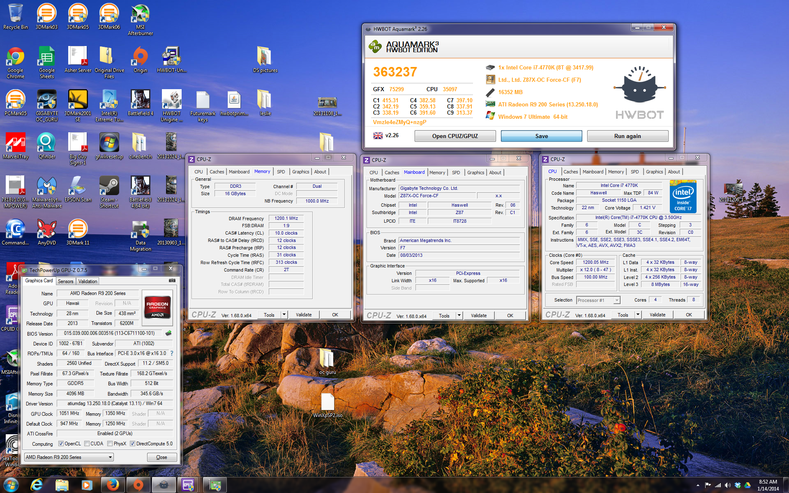Open the Malwarebytes Anti-Malware icon
Image resolution: width=789 pixels, height=493 pixels.
click(46, 192)
